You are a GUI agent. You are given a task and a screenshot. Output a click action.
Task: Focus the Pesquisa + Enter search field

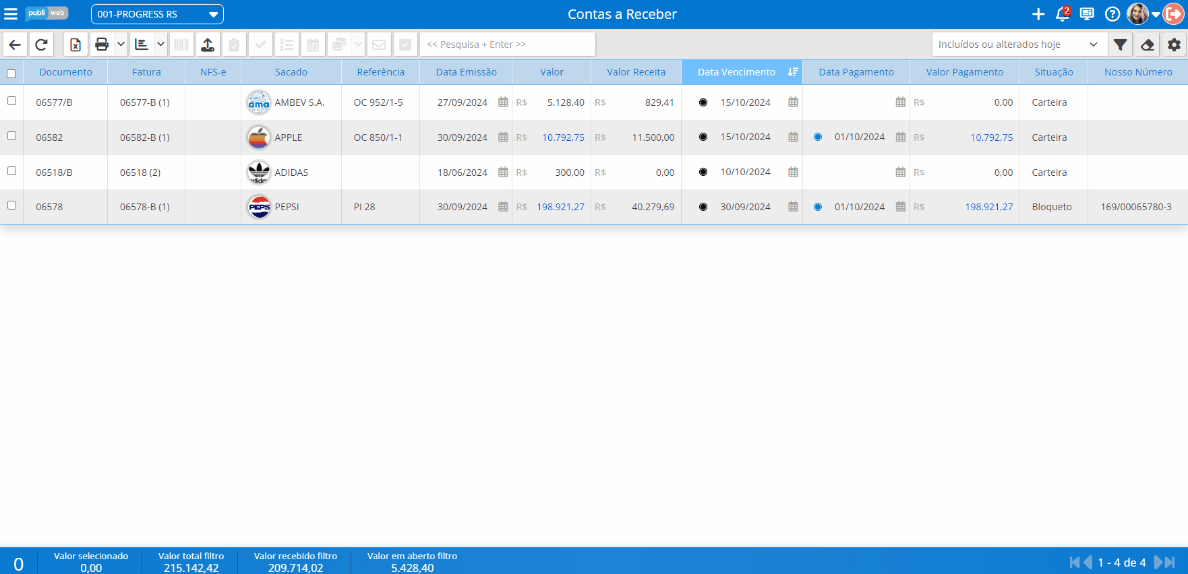pyautogui.click(x=508, y=44)
